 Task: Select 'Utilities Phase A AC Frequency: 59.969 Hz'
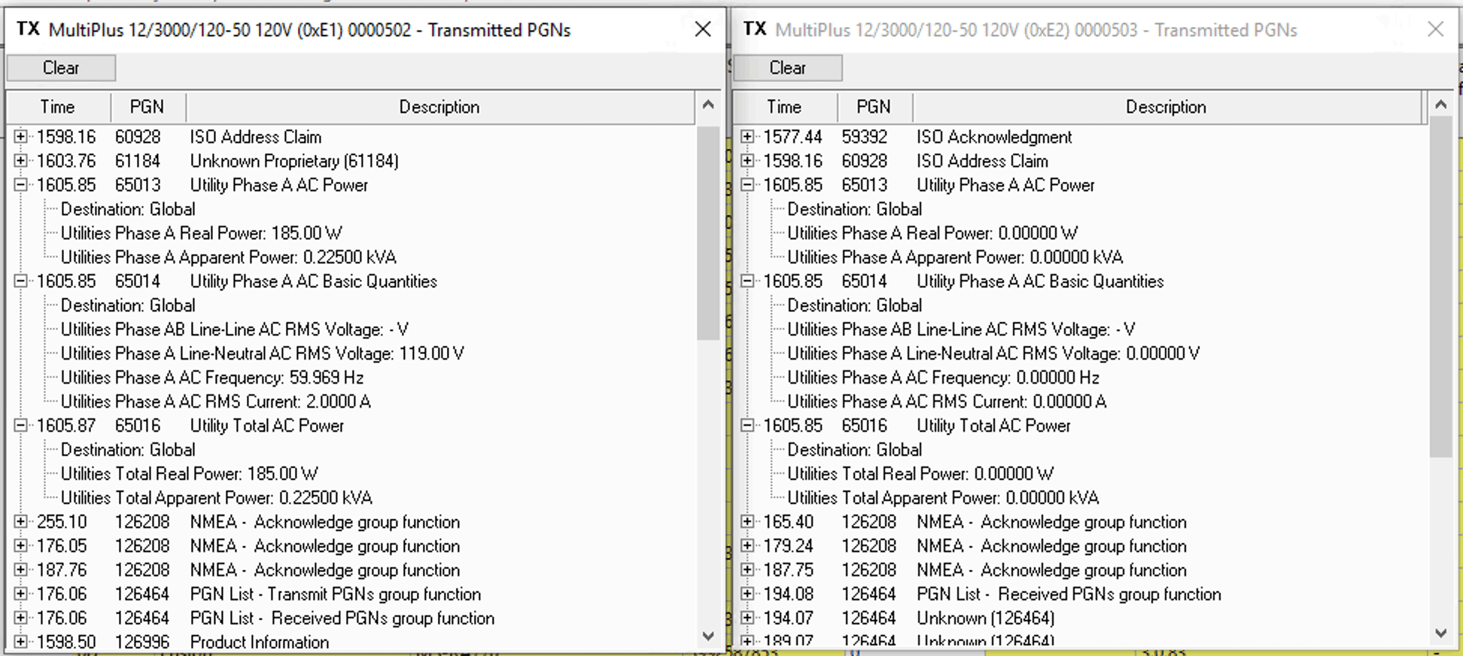pos(212,378)
